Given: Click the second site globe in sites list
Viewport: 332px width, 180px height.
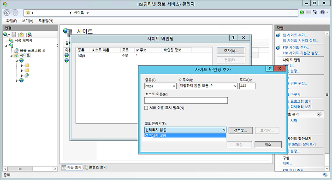Looking at the screenshot, I should [x=67, y=60].
